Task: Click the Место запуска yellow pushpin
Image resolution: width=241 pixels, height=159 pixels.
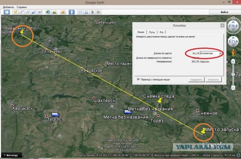Action: [203, 131]
